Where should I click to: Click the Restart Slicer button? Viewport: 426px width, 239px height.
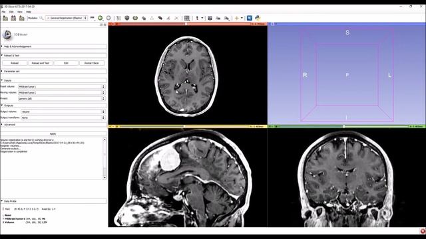click(92, 63)
